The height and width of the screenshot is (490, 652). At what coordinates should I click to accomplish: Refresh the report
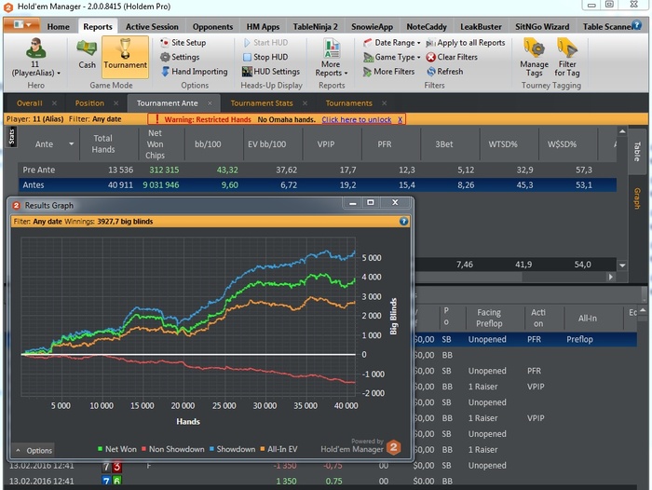click(445, 72)
